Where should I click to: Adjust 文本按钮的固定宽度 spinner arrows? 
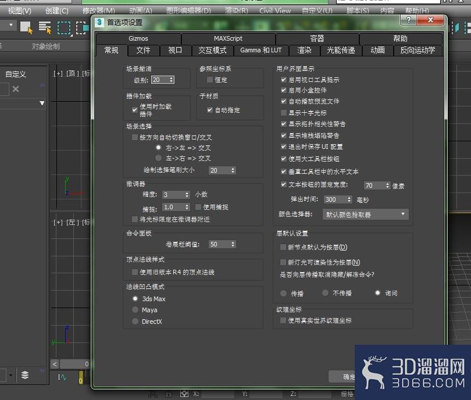(x=388, y=185)
